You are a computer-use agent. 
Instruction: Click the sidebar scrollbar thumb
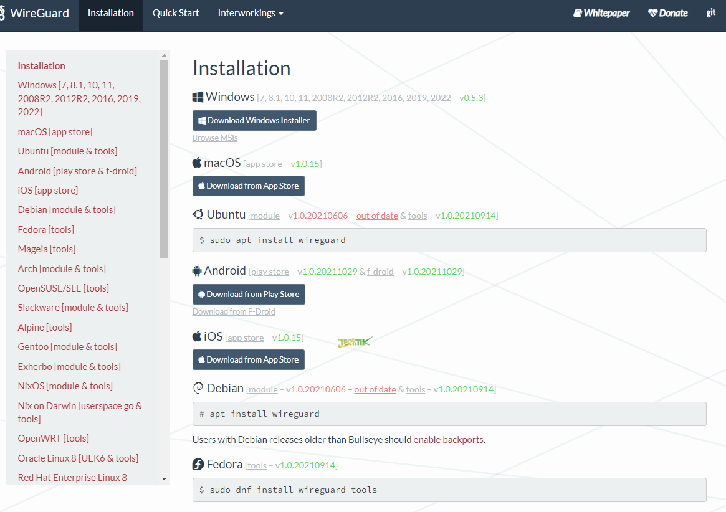(x=164, y=159)
